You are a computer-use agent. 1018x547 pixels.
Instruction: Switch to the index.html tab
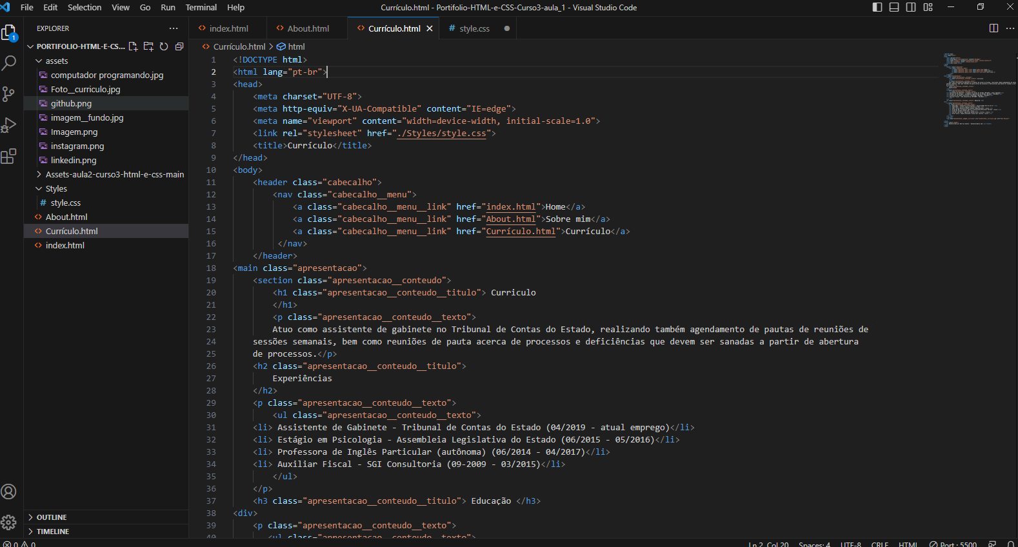pos(228,28)
